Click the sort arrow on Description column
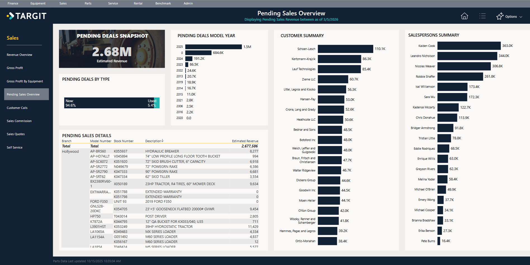Screen dimensions: 530x265 [x=163, y=141]
